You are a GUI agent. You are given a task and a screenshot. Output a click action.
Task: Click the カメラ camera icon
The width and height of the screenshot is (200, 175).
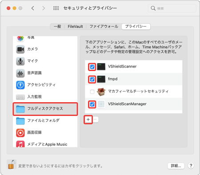click(20, 49)
